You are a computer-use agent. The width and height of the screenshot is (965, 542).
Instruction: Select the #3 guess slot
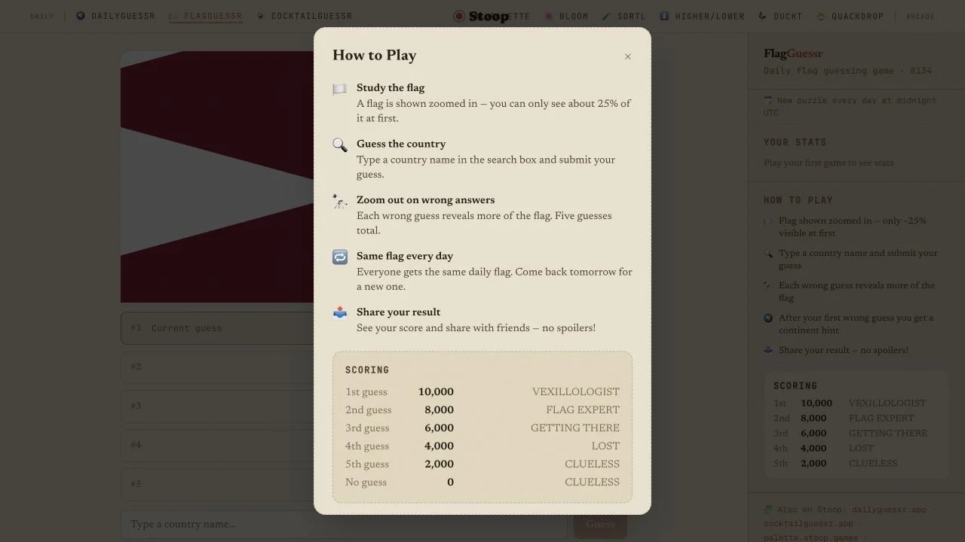click(217, 406)
